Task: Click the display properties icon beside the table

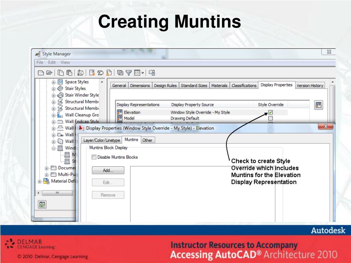Action: 318,105
